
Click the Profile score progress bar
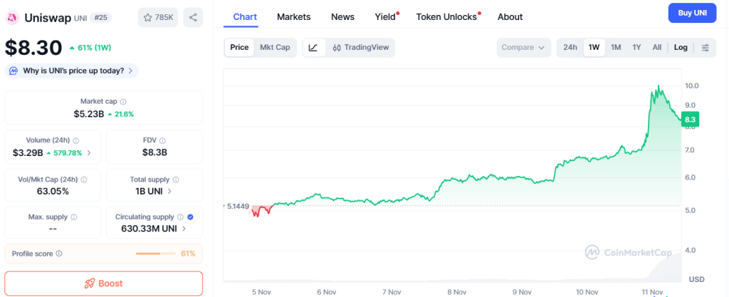[157, 254]
